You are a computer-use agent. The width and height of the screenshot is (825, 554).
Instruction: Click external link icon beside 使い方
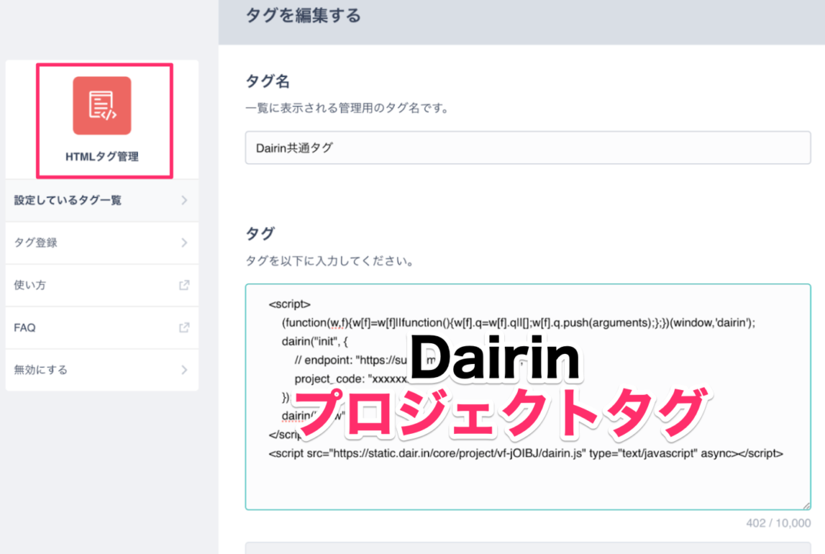184,285
